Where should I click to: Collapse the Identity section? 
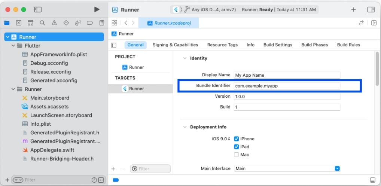click(185, 58)
